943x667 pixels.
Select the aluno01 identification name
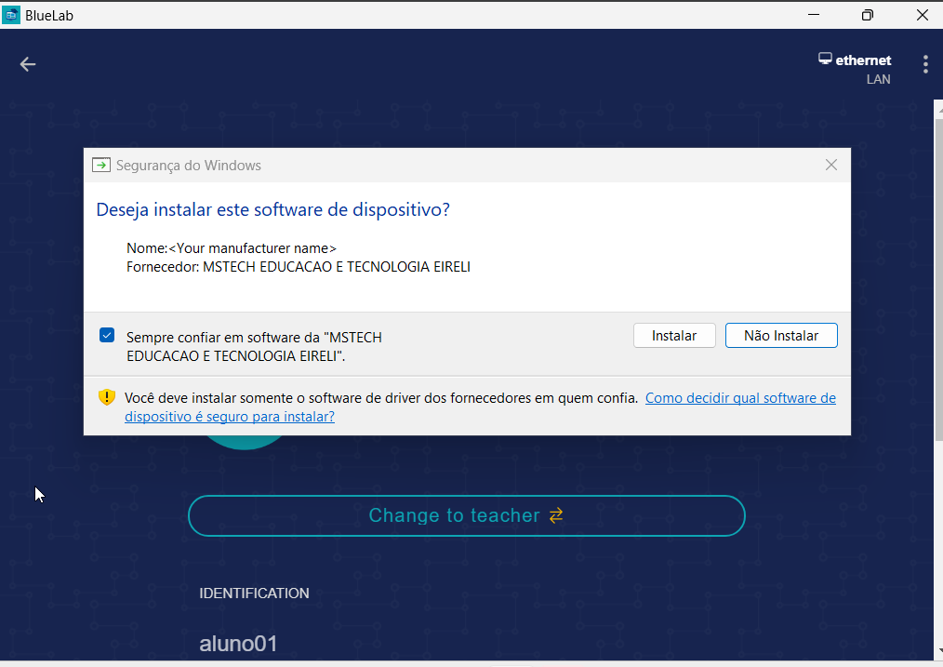pyautogui.click(x=238, y=644)
